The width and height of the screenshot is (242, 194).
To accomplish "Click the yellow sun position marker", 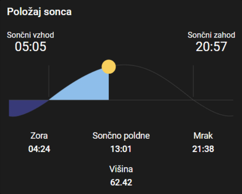I will 109,66.
